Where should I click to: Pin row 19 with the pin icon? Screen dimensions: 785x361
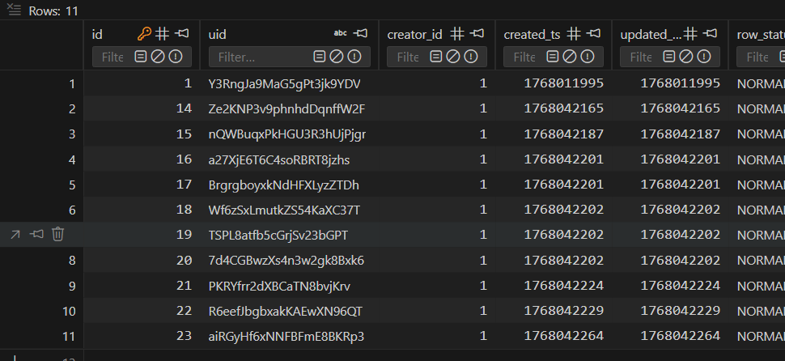pyautogui.click(x=36, y=235)
